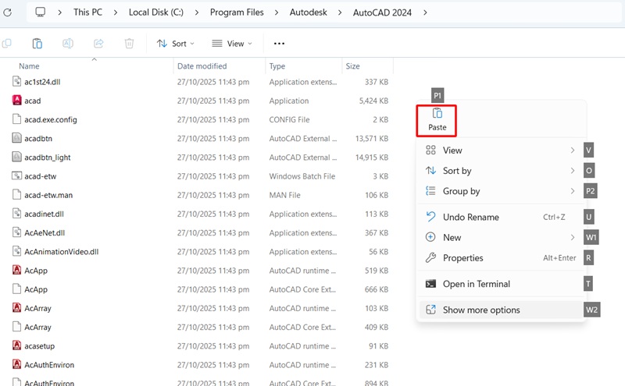Image resolution: width=625 pixels, height=386 pixels.
Task: Click the 5,424 KB size value
Action: (x=373, y=101)
